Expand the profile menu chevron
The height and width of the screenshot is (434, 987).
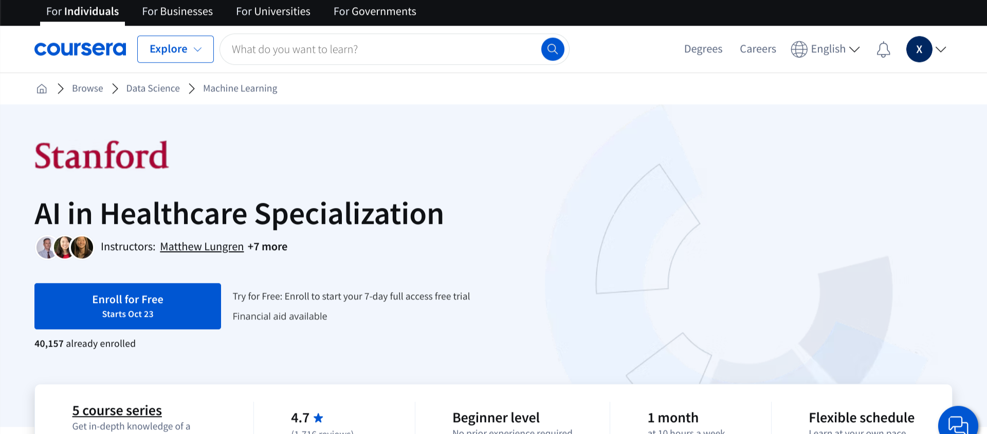tap(941, 49)
